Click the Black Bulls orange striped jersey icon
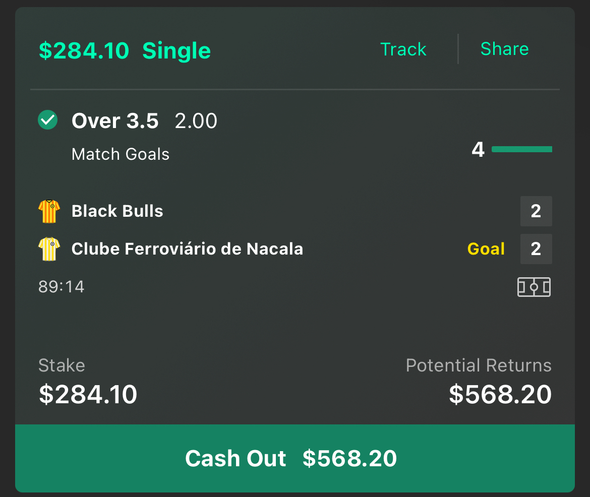 (x=49, y=211)
